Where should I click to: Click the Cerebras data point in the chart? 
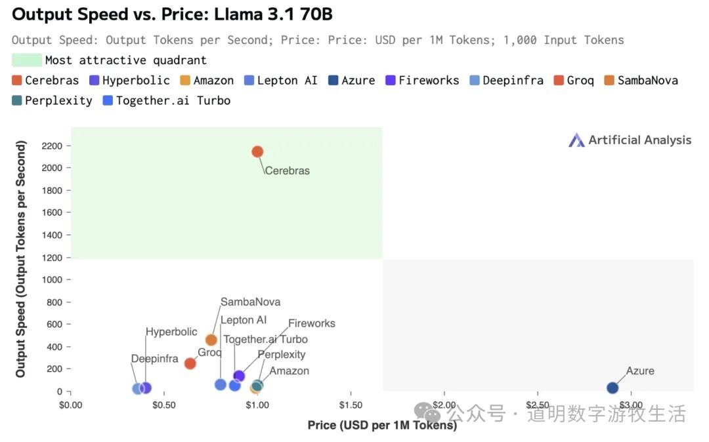pos(257,151)
